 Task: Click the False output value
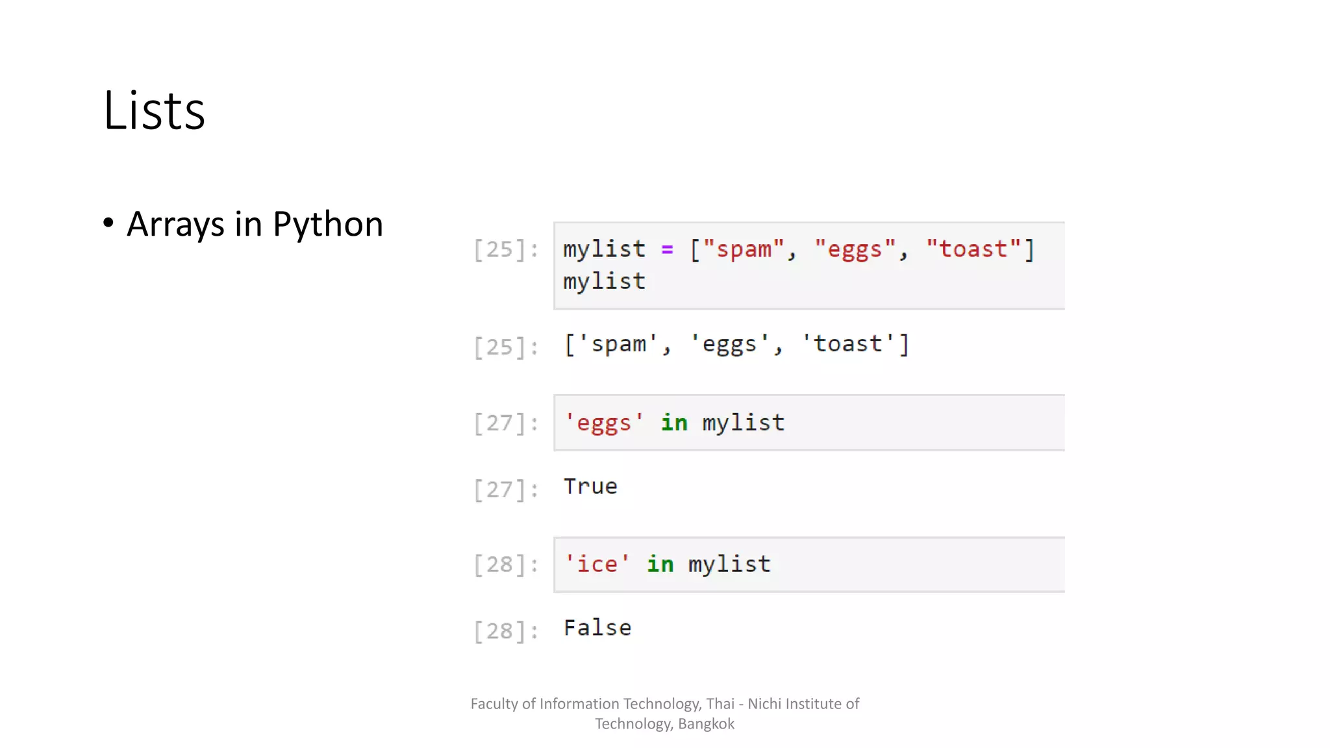(597, 628)
